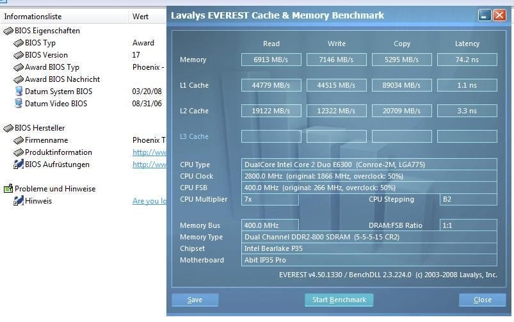The image size is (514, 322).
Task: Click the Save button
Action: click(x=195, y=300)
